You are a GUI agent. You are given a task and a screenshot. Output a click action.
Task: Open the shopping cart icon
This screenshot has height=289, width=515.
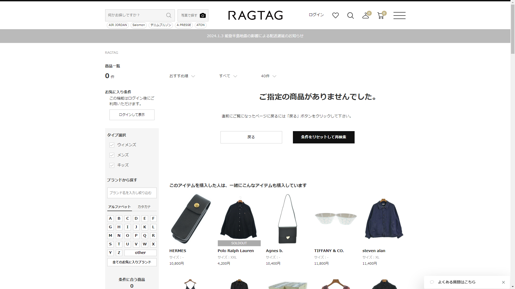pos(380,16)
